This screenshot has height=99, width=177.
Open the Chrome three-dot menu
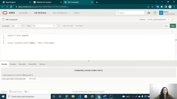(174, 7)
